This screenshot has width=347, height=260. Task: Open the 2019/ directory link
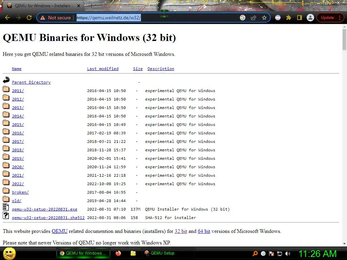click(18, 158)
